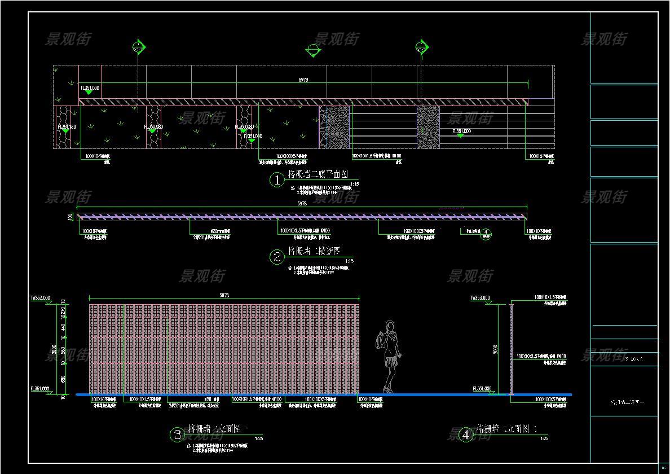Select the vertical 2000 dimension on side elevation

[x=496, y=350]
